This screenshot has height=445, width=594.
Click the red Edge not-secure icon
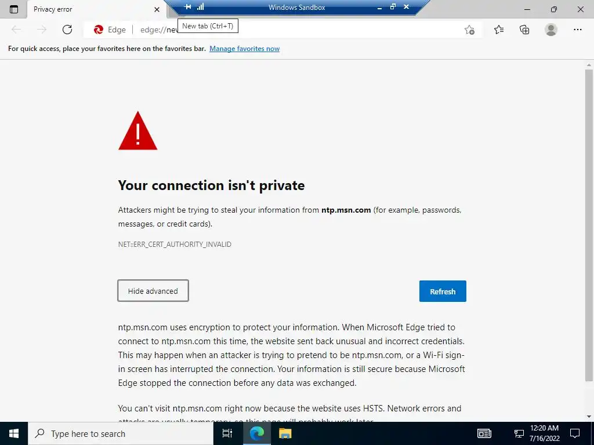coord(99,30)
